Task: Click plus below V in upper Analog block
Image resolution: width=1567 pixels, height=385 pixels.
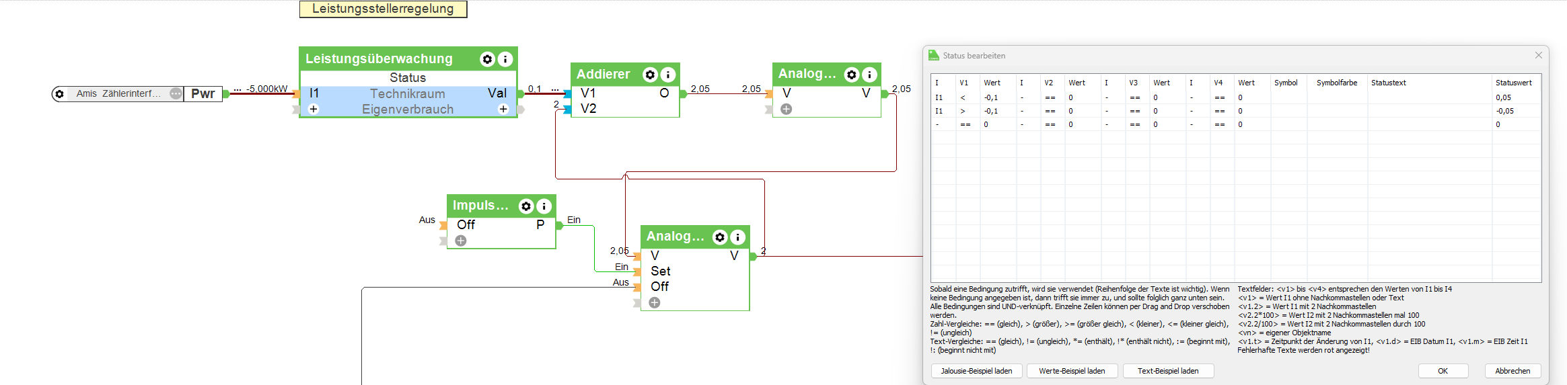Action: (787, 109)
